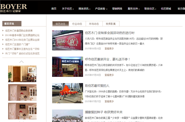185x122 pixels.
Task: Open the 关于伯艺 dropdown menu
Action: pos(68,9)
